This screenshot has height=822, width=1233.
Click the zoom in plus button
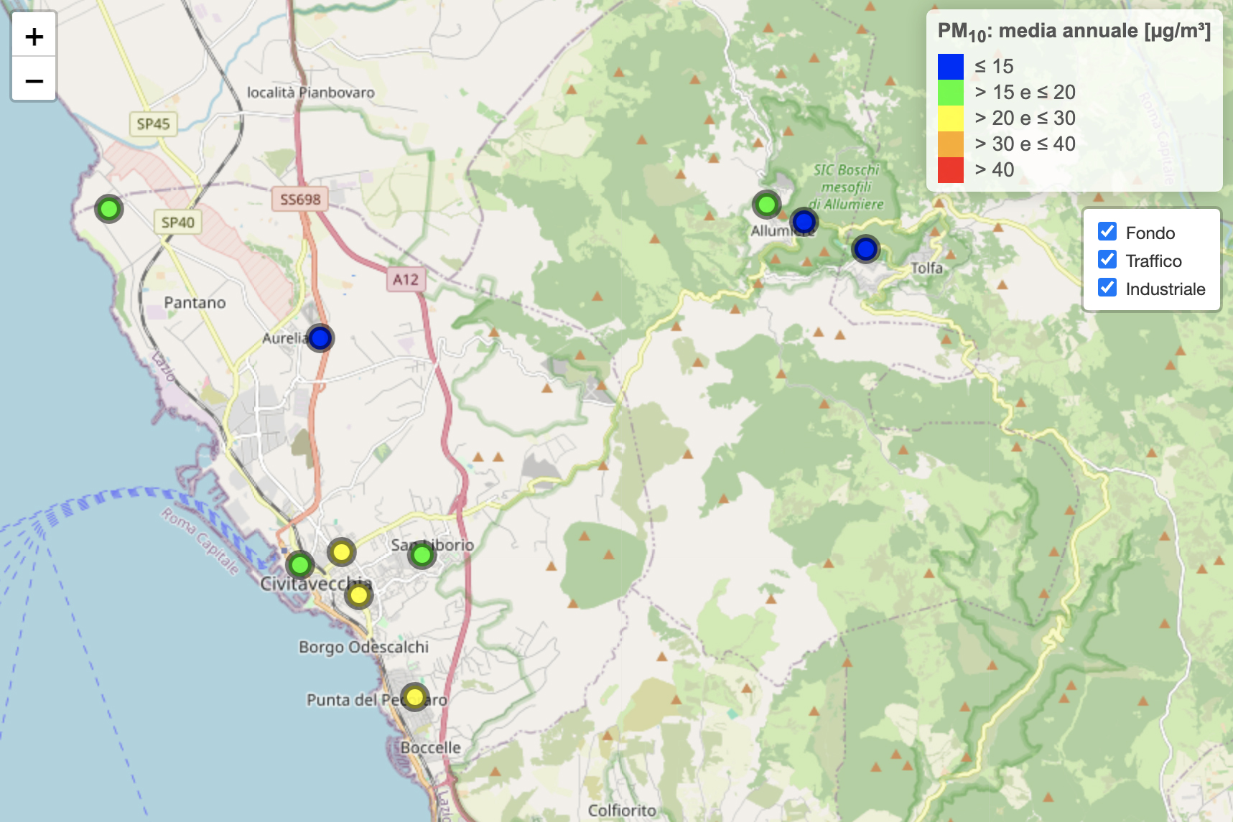pos(34,36)
